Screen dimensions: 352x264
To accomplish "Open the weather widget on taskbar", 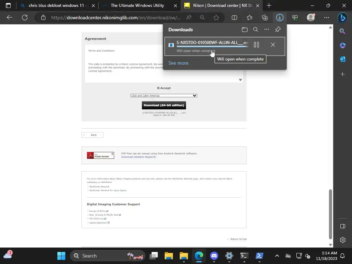I will pos(8,255).
